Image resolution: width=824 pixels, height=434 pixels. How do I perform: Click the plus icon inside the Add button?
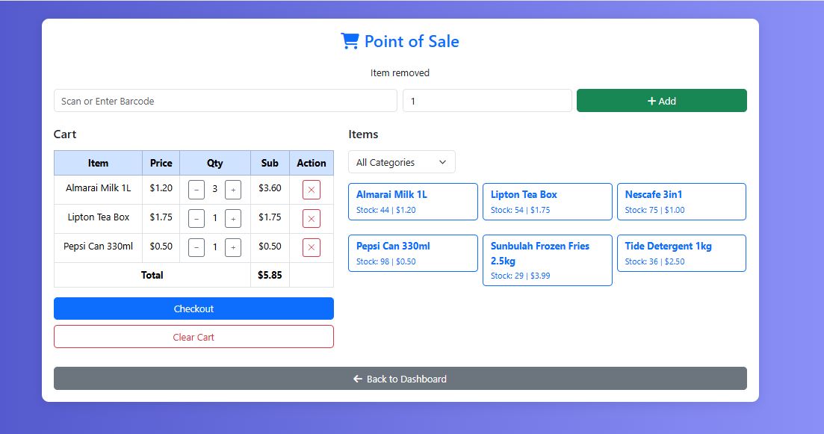pos(652,100)
